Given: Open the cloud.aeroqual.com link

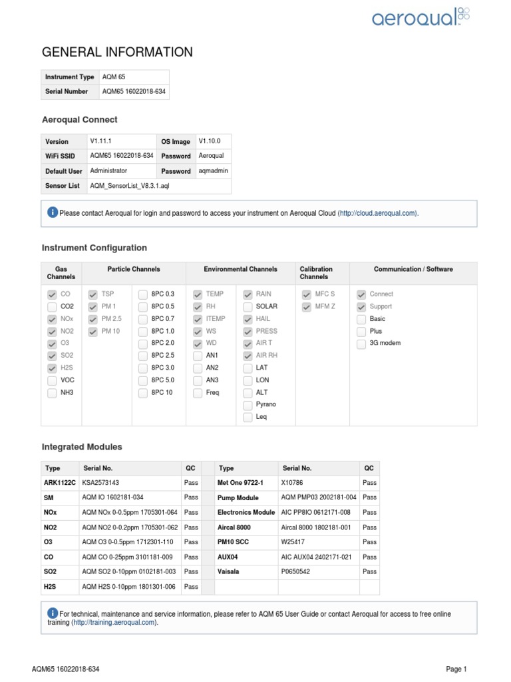Looking at the screenshot, I should [378, 213].
